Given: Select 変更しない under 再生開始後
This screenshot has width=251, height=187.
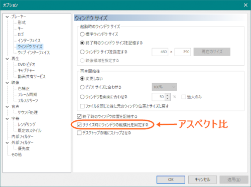Looking at the screenshot, I should coord(82,78).
